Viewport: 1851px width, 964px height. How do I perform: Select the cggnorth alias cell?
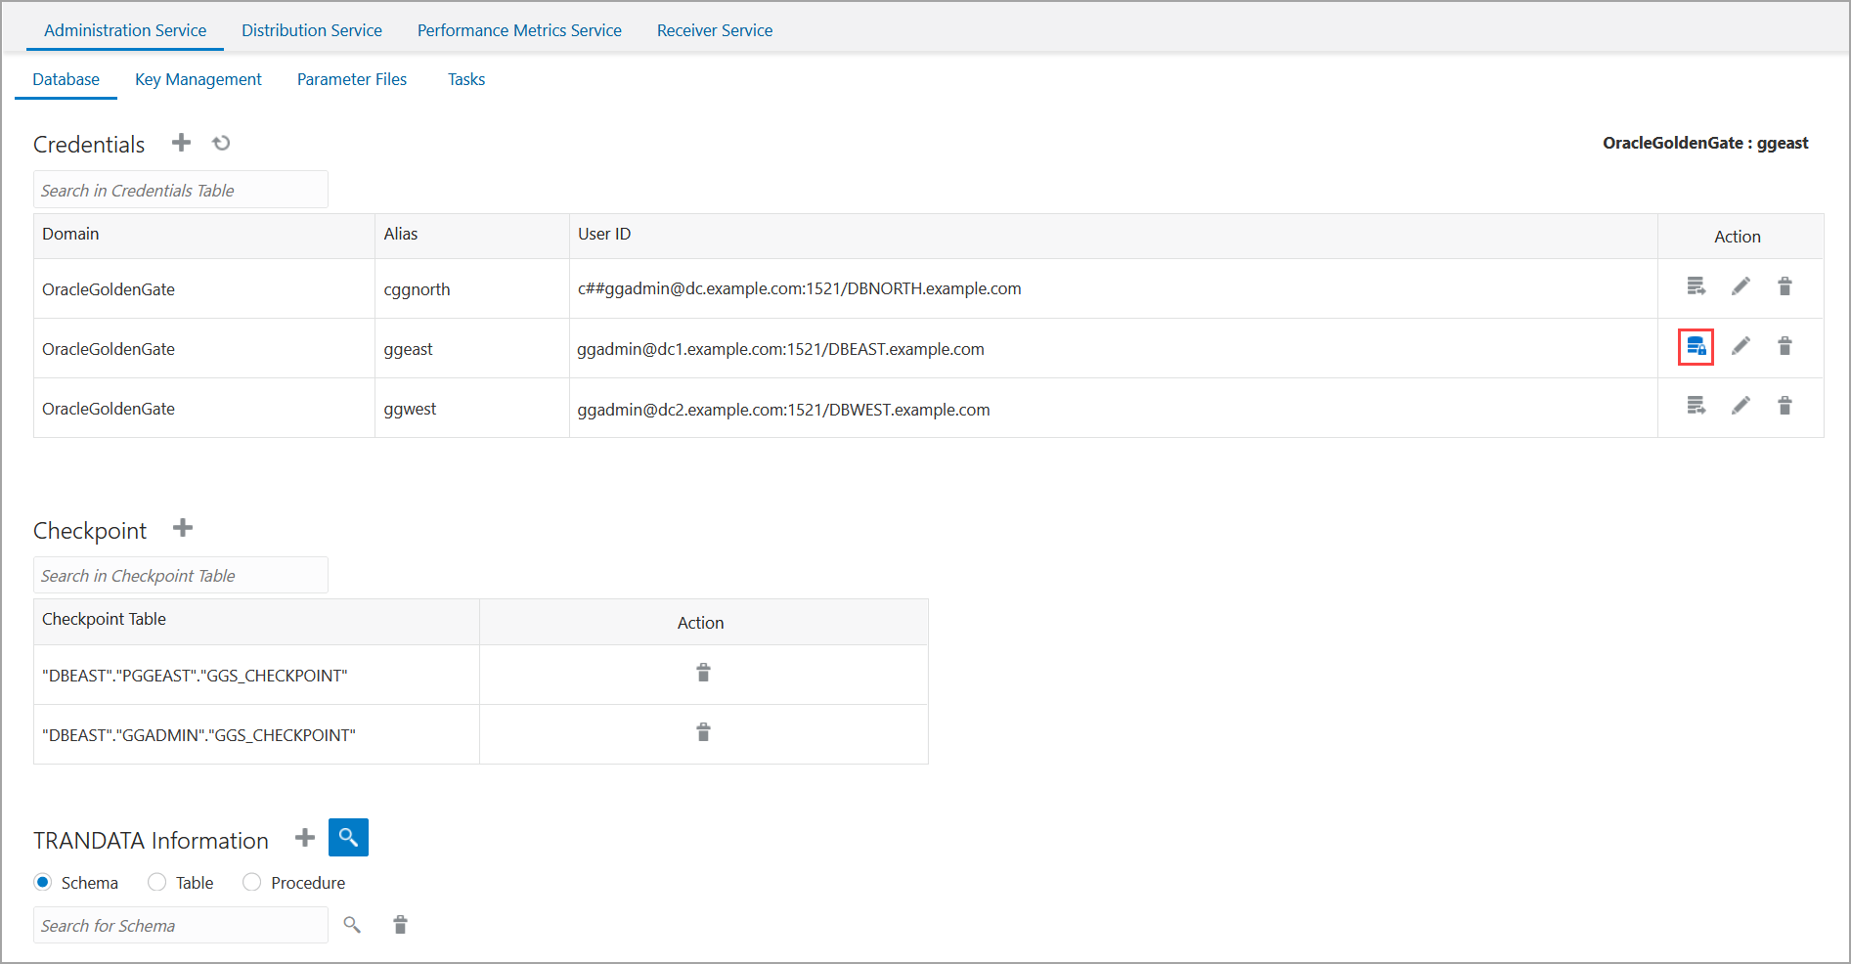pyautogui.click(x=472, y=288)
